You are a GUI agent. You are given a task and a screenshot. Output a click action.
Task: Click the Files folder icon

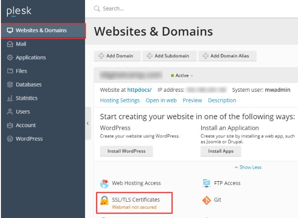pos(10,71)
